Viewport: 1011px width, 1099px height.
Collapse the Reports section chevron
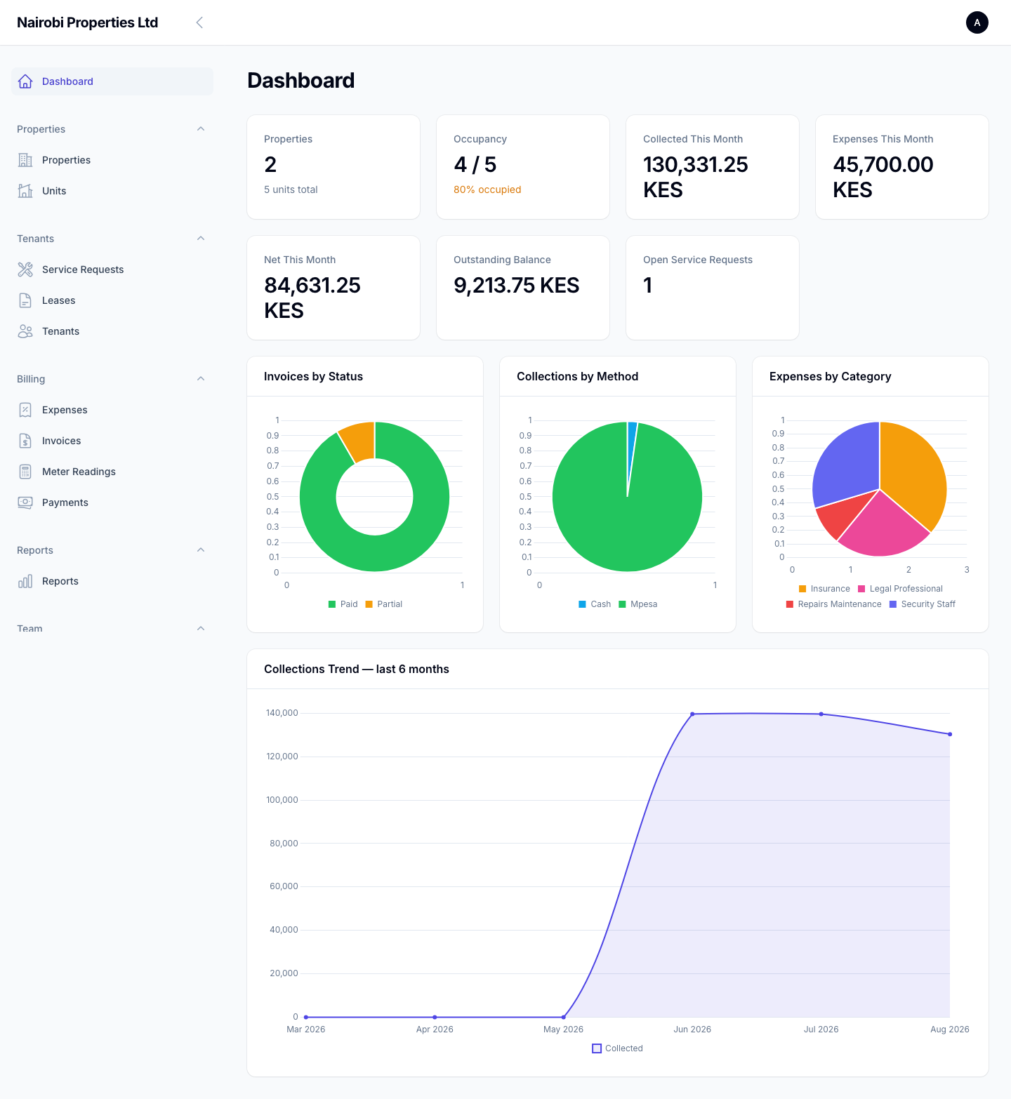(201, 550)
